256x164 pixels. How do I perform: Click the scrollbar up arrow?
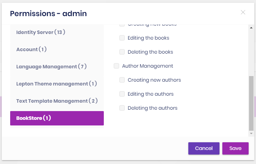tap(251, 28)
